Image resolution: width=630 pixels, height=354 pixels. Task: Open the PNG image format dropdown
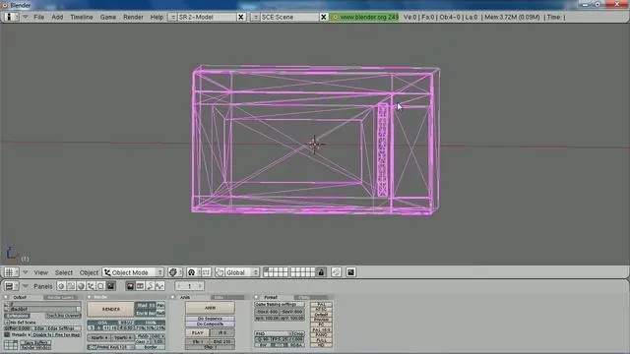(274, 333)
